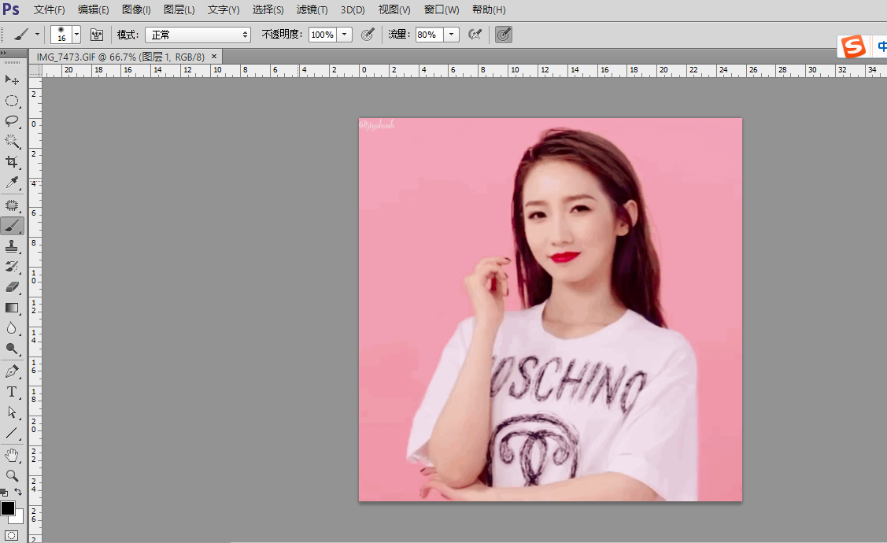Select the Crop tool
The width and height of the screenshot is (887, 543).
click(x=12, y=161)
